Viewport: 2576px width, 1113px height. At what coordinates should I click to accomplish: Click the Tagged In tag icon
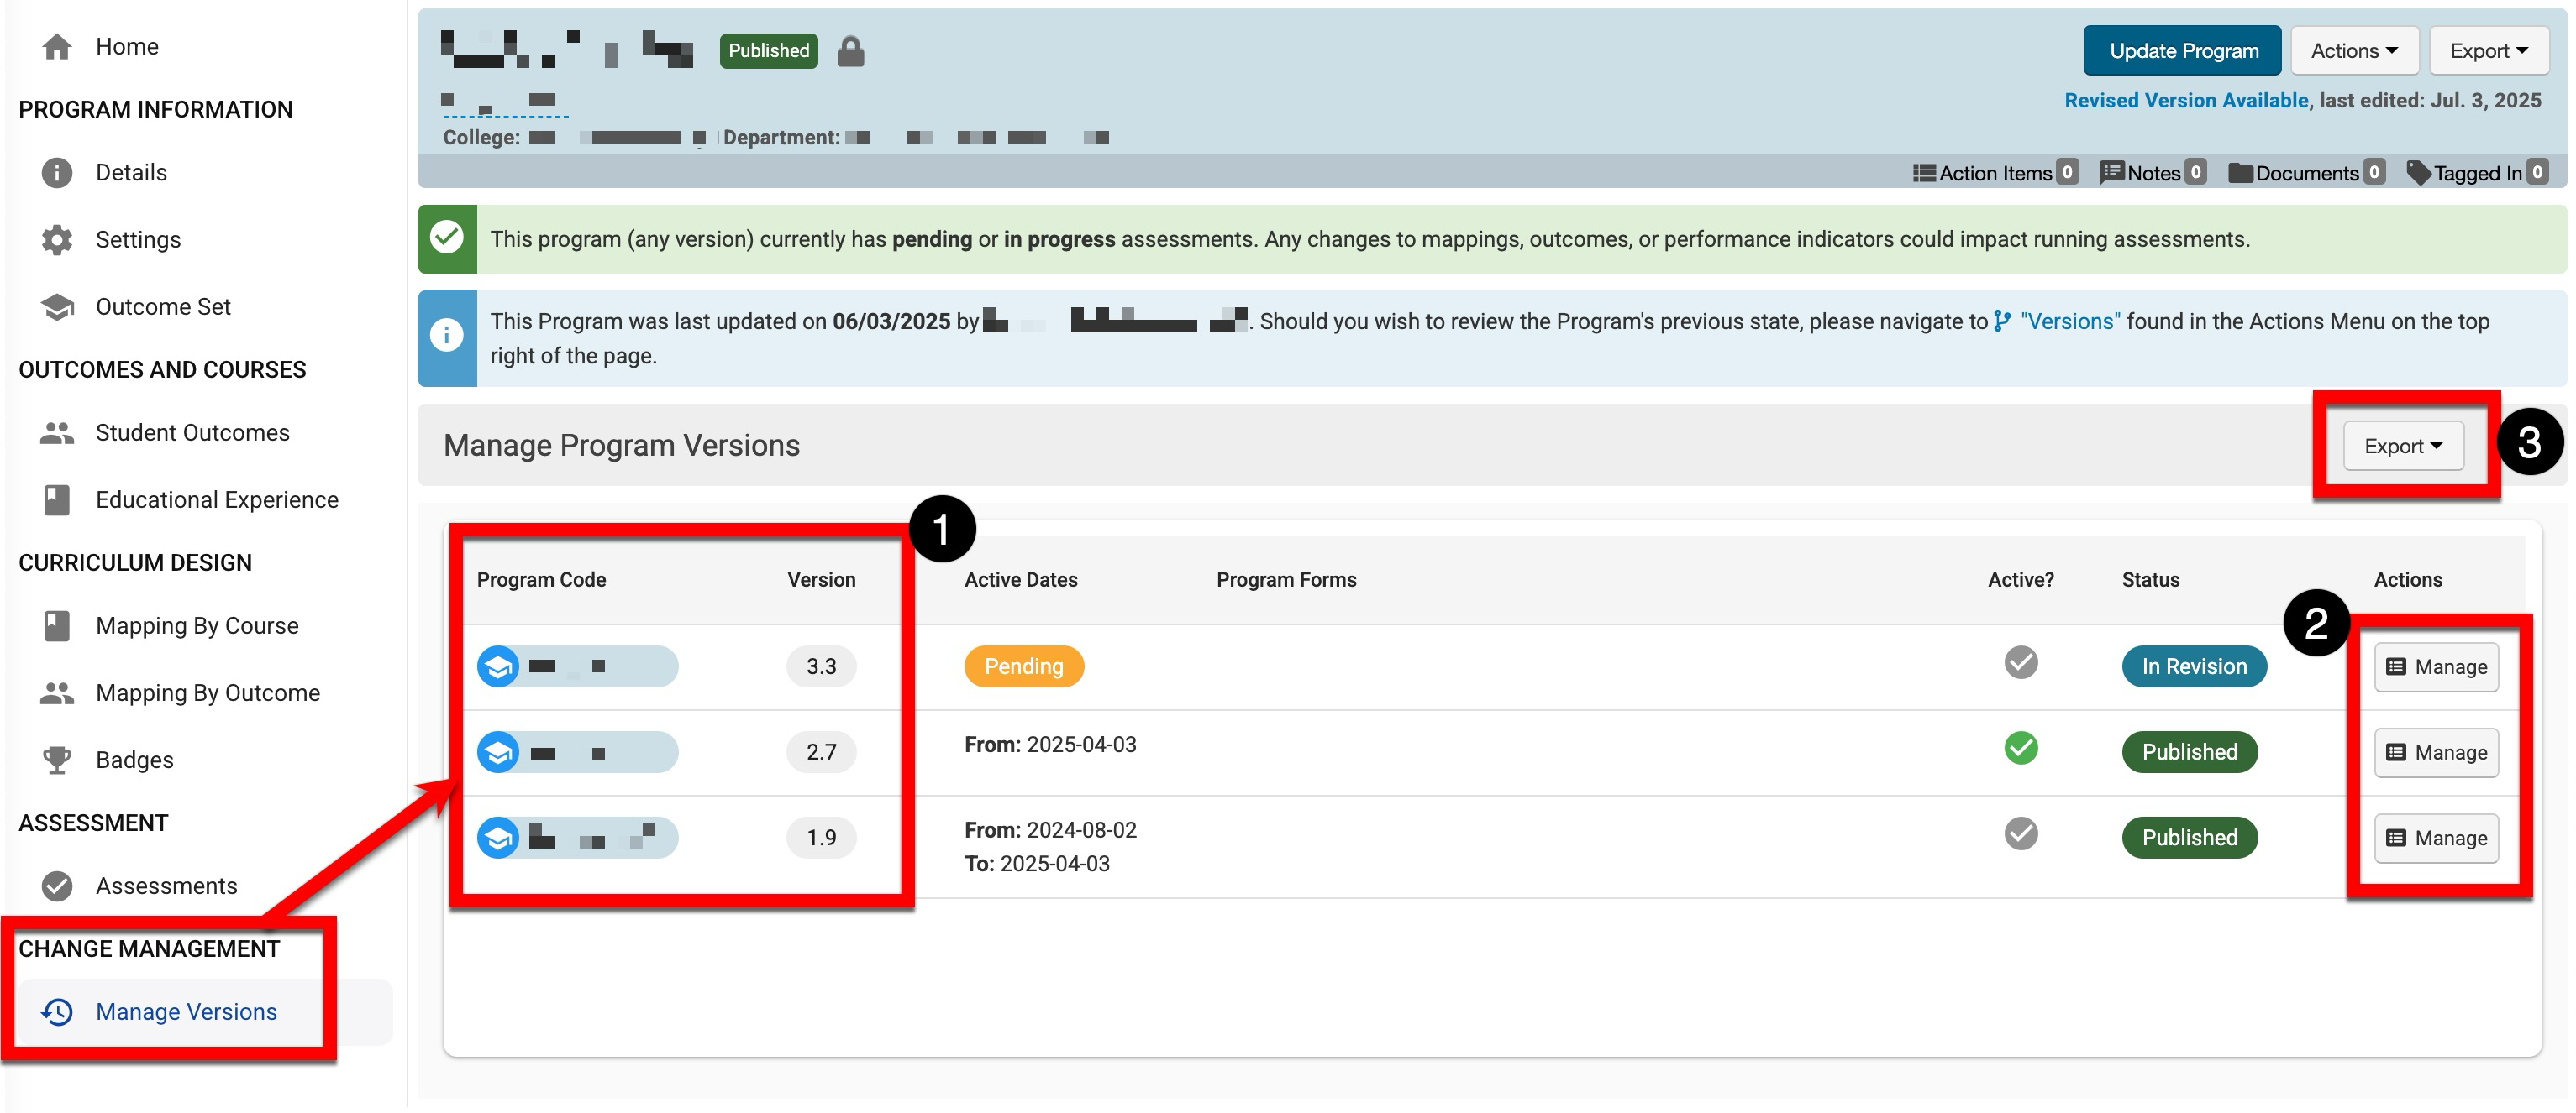click(x=2417, y=173)
